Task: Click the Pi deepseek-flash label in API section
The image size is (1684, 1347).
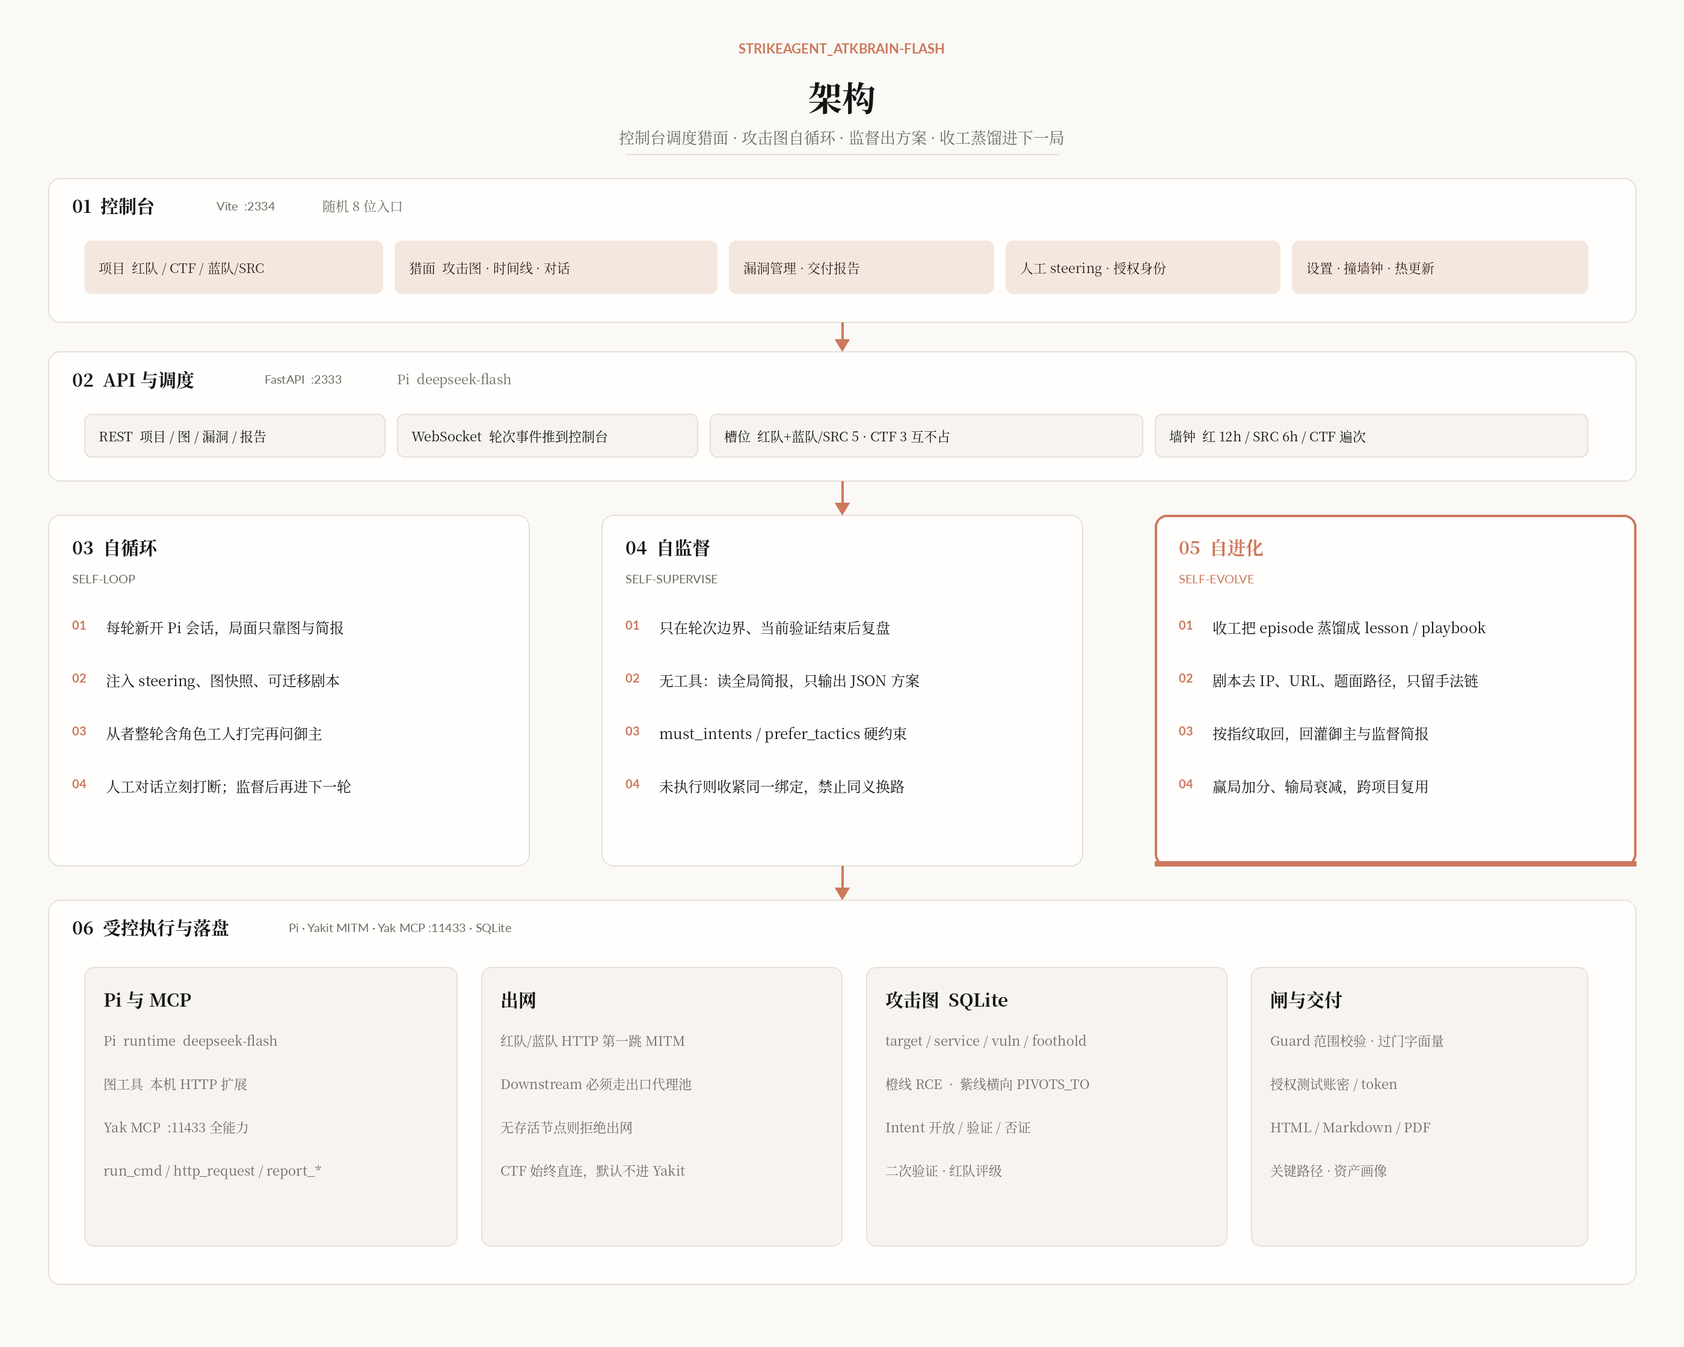Action: click(454, 379)
